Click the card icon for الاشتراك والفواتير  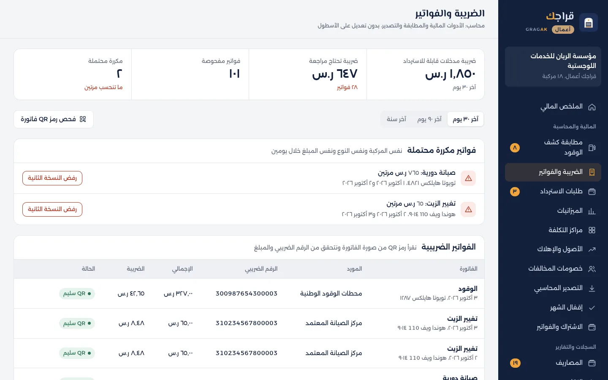pyautogui.click(x=592, y=327)
